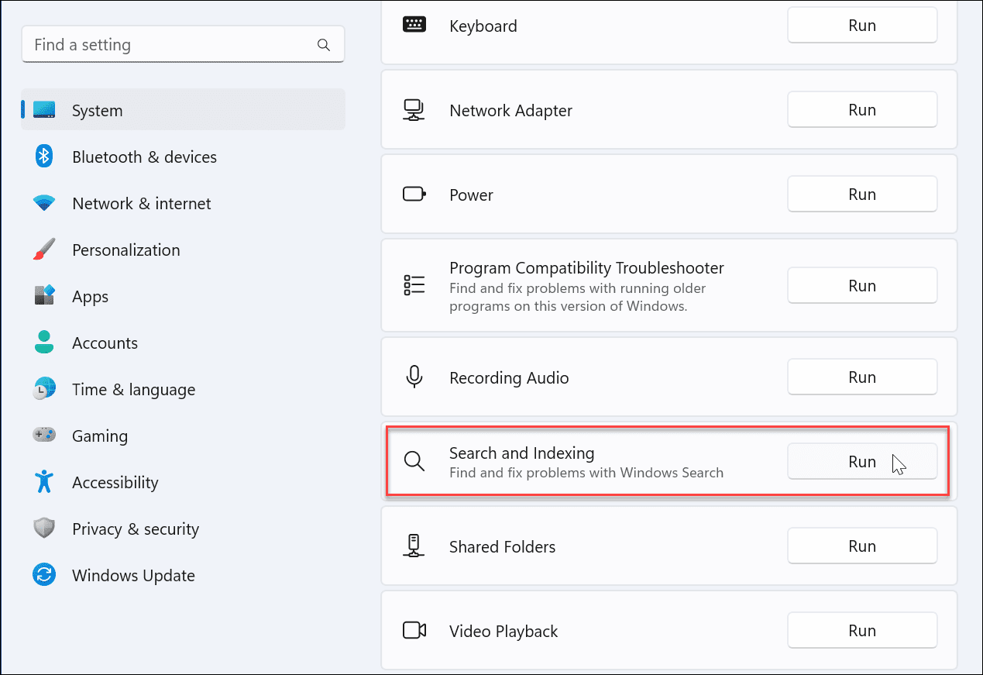Click the magnifier icon in search box
The height and width of the screenshot is (675, 983).
[324, 46]
